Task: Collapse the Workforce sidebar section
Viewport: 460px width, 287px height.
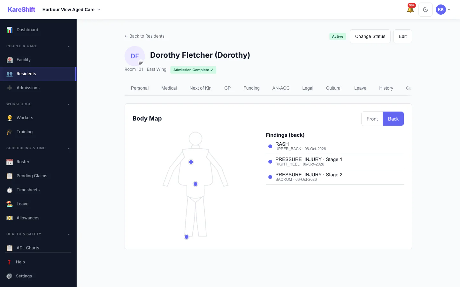Action: [x=38, y=104]
